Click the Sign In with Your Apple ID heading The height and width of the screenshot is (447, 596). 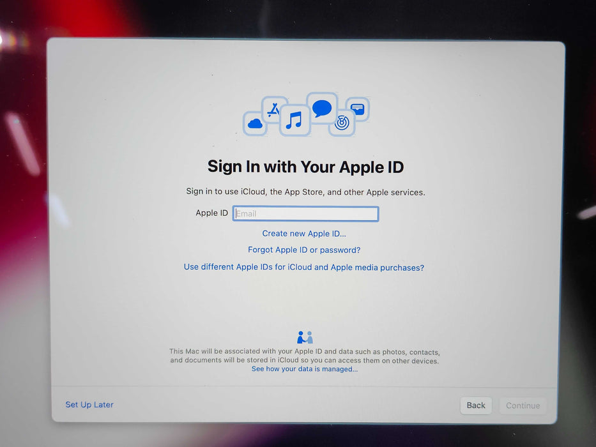(x=305, y=167)
